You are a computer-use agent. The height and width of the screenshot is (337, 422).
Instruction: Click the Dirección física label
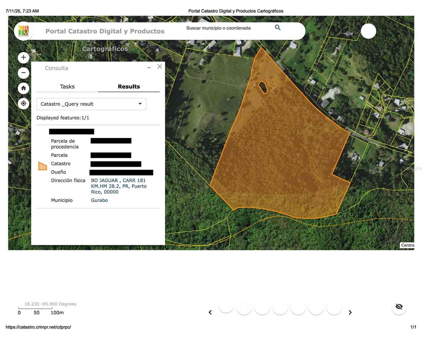[68, 180]
